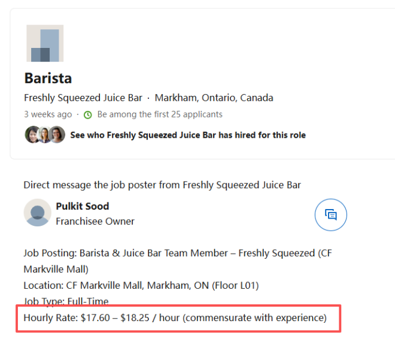Click the Markham, Ontario, Canada location text

coord(214,98)
